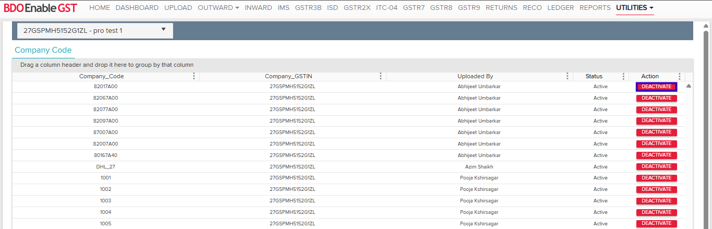Image resolution: width=712 pixels, height=229 pixels.
Task: Select cell with code 82017A00
Action: pos(105,86)
